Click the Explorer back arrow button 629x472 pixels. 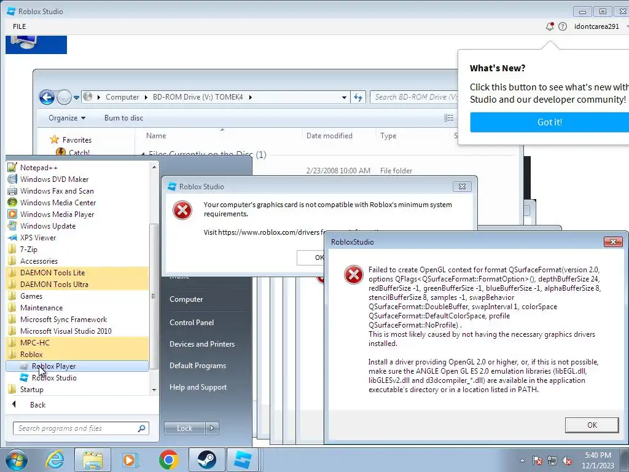click(47, 97)
